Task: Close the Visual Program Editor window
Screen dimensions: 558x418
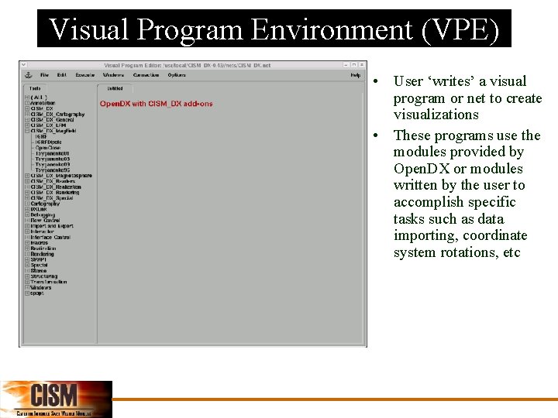Action: click(362, 65)
